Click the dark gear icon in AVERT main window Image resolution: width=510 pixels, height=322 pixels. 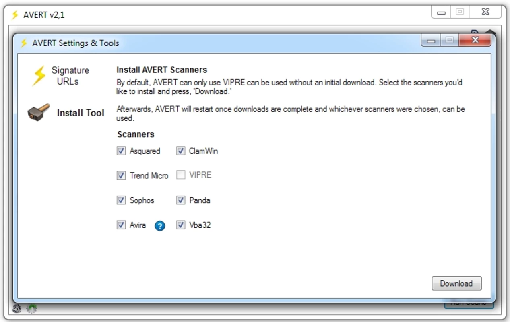pos(17,309)
